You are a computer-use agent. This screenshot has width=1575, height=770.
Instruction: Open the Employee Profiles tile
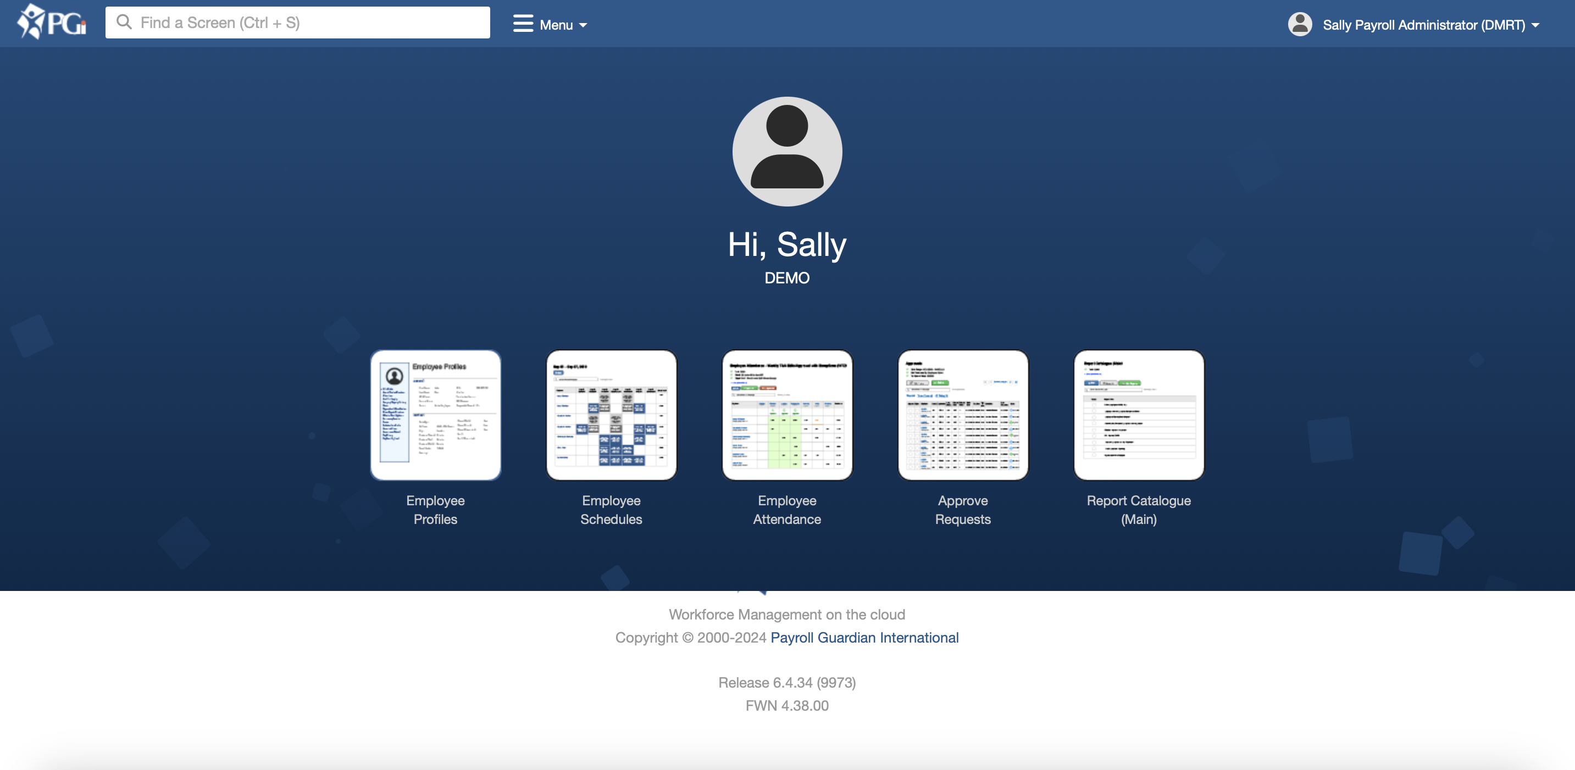tap(435, 415)
